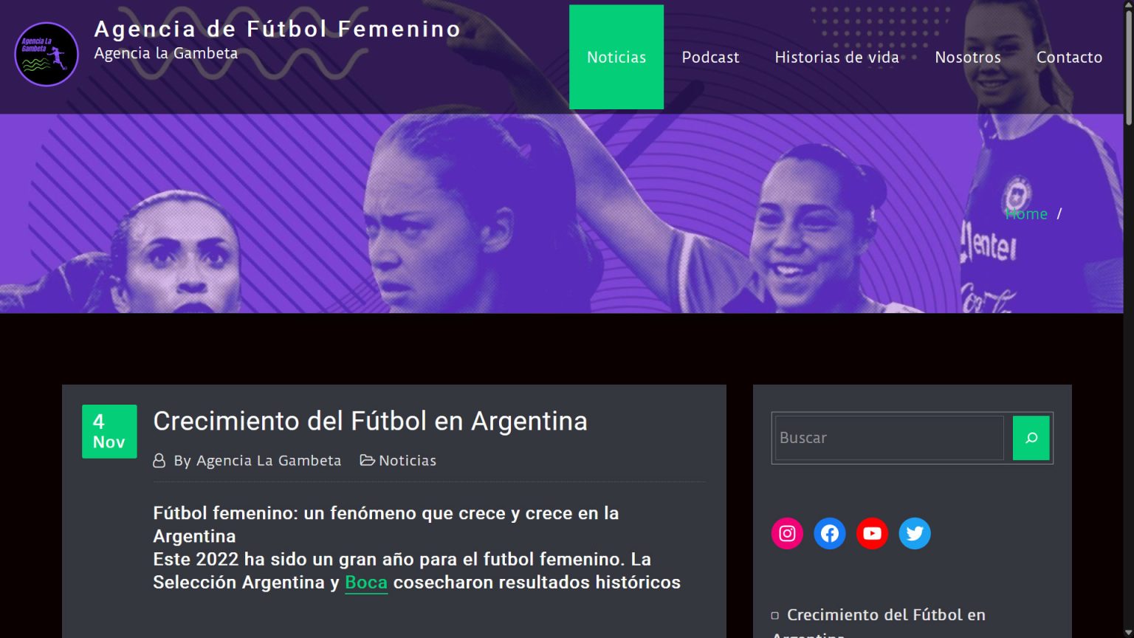Image resolution: width=1134 pixels, height=638 pixels.
Task: Click the folder icon beside Noticias category
Action: point(367,460)
